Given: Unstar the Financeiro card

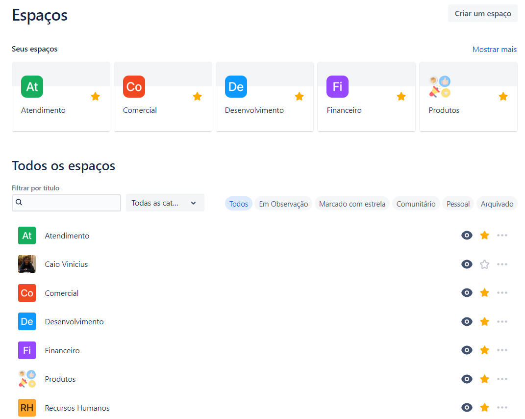Looking at the screenshot, I should pyautogui.click(x=401, y=97).
